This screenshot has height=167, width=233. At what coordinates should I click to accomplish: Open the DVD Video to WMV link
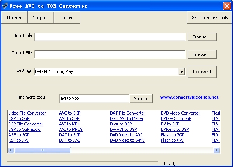coord(127,140)
